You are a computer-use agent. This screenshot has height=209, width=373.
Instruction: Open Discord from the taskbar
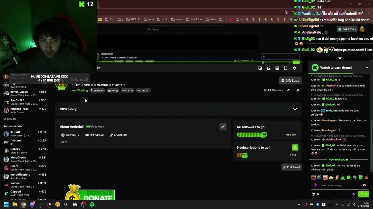pos(32,204)
